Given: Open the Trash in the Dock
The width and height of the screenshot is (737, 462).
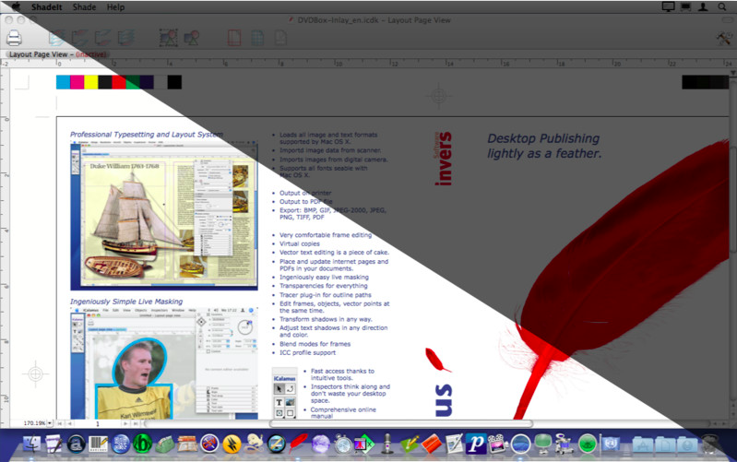Looking at the screenshot, I should click(x=709, y=444).
